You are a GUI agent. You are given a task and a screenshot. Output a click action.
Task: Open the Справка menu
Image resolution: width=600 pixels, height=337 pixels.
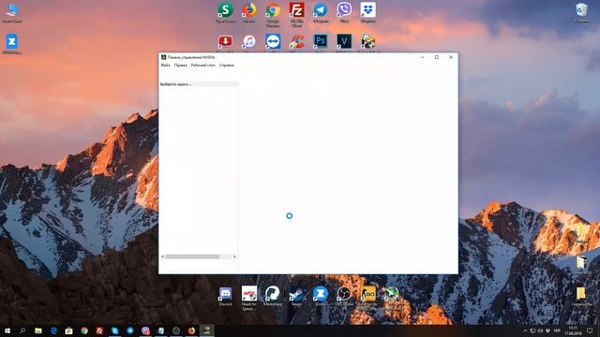click(x=226, y=66)
